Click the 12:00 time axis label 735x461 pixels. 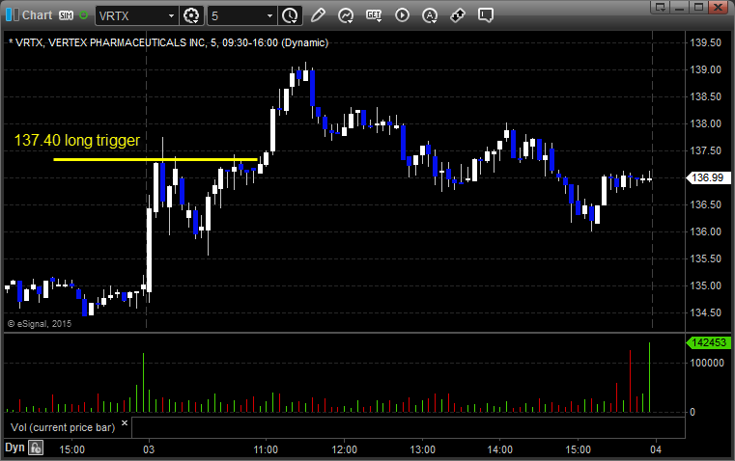click(344, 449)
